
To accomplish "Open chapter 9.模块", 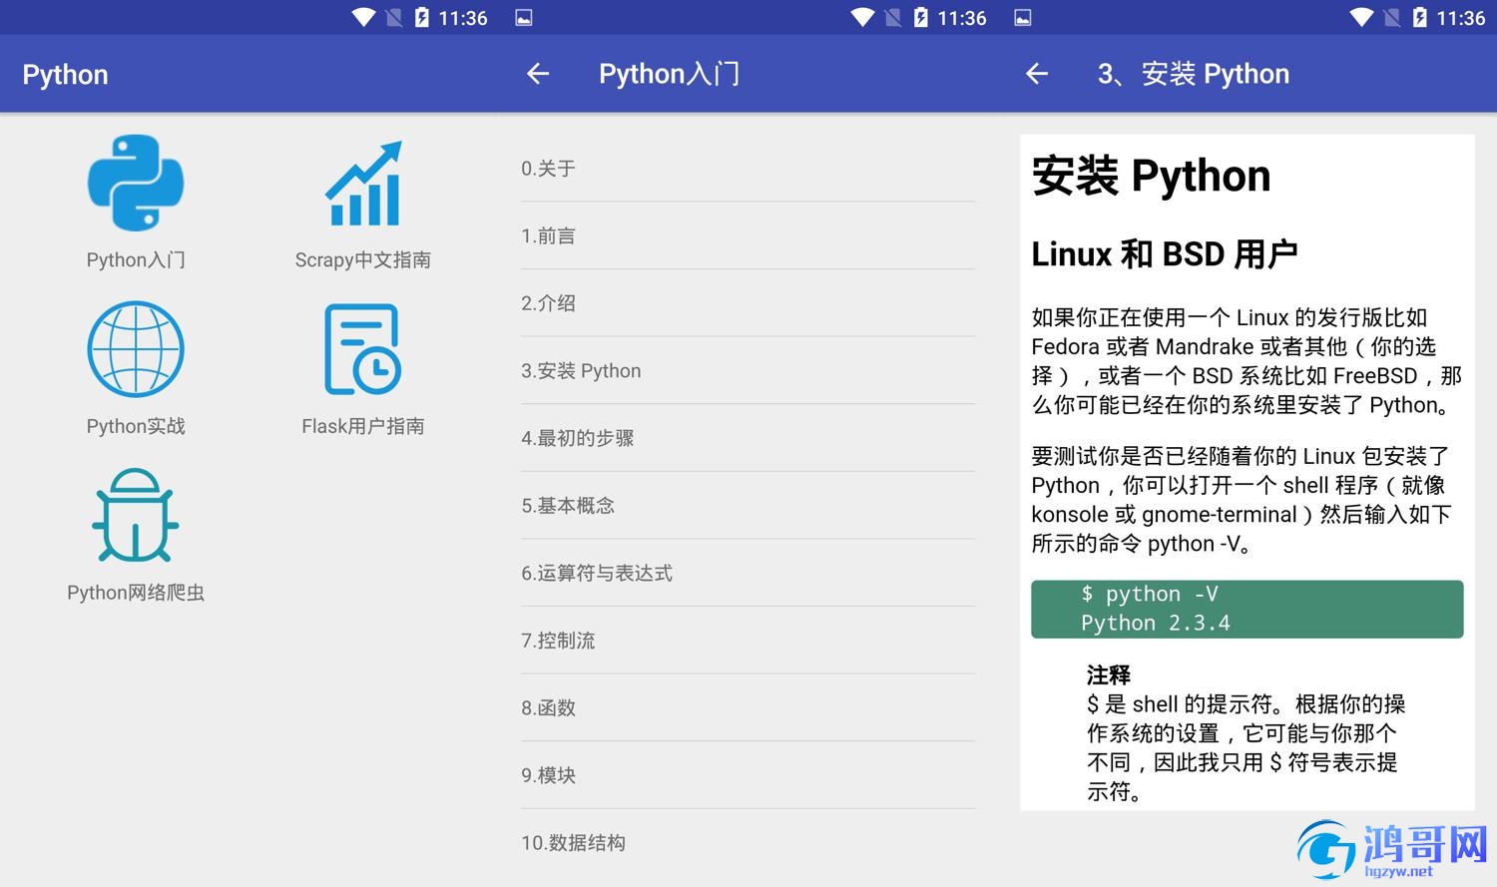I will tap(748, 775).
